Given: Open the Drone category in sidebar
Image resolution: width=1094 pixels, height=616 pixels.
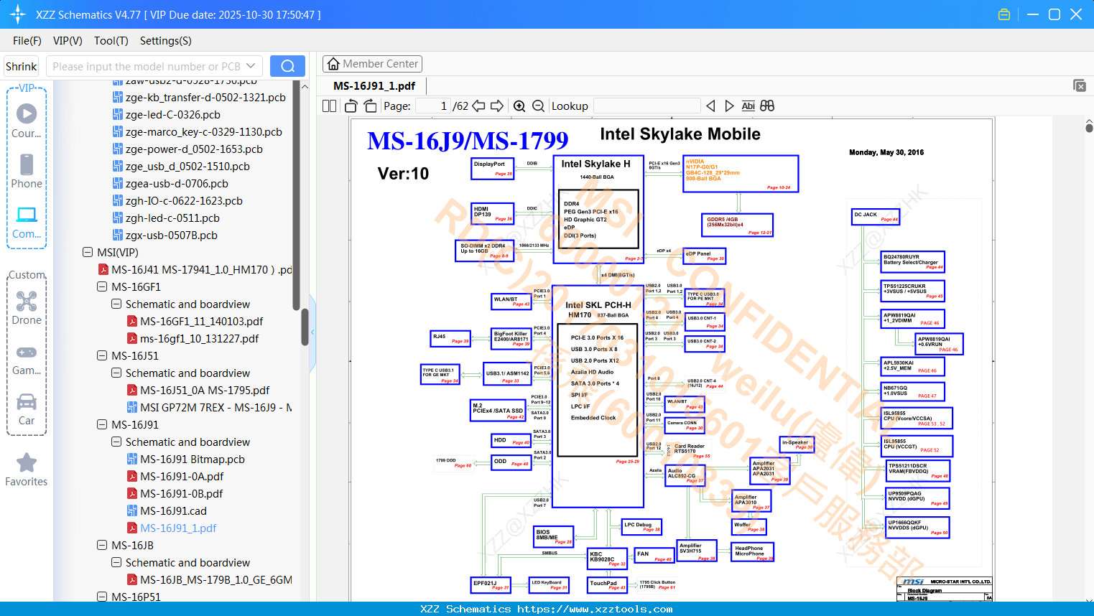Looking at the screenshot, I should coord(27,309).
